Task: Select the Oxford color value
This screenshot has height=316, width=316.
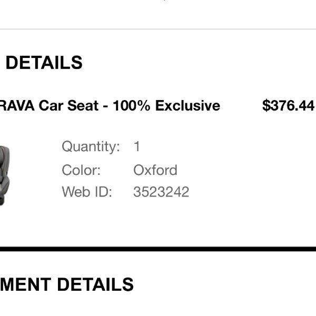Action: [x=155, y=170]
